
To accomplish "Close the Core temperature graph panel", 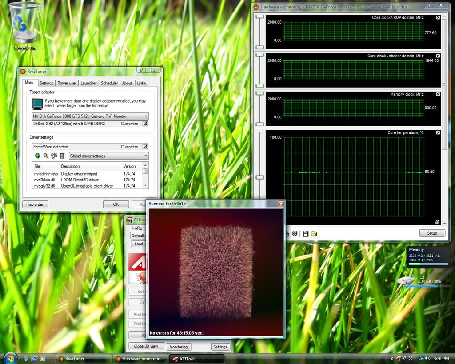I will [x=438, y=132].
